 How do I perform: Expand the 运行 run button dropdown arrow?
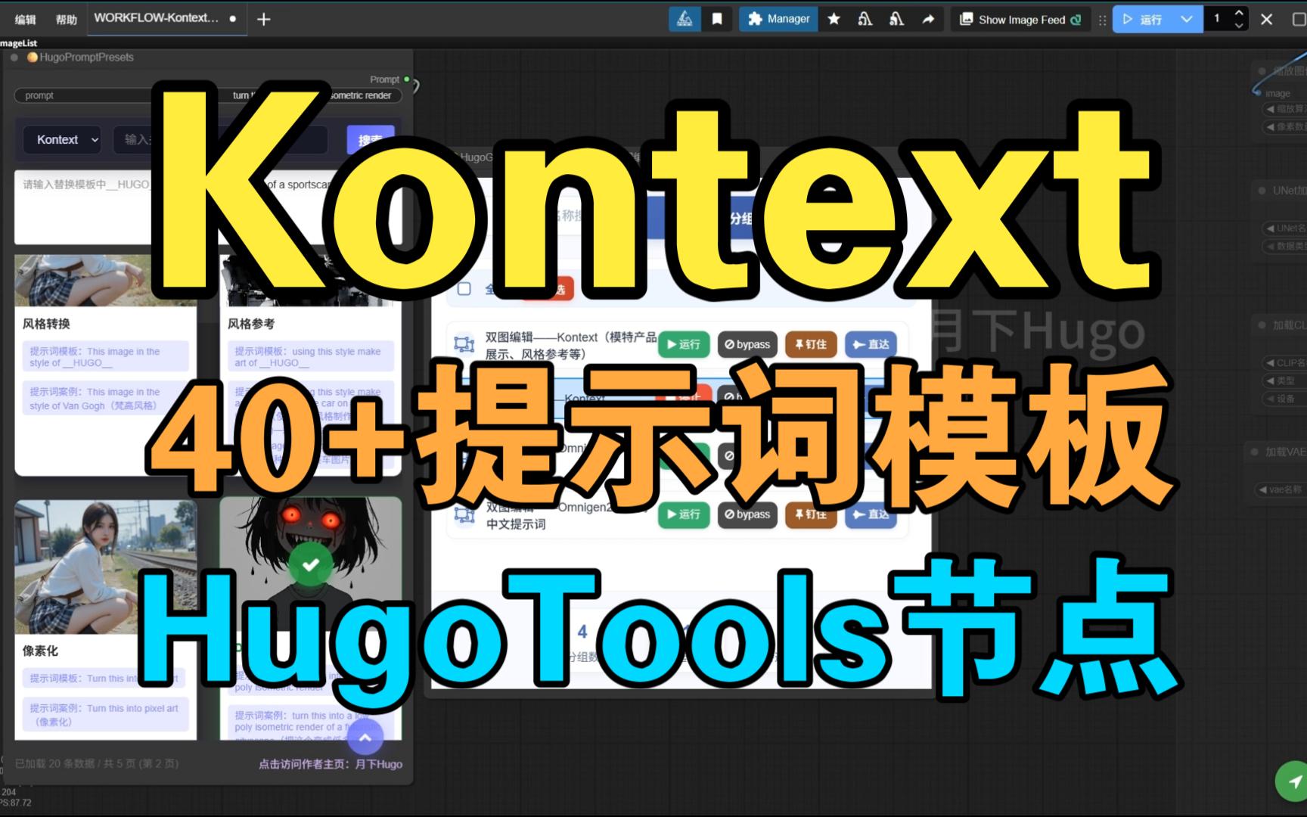click(1186, 19)
